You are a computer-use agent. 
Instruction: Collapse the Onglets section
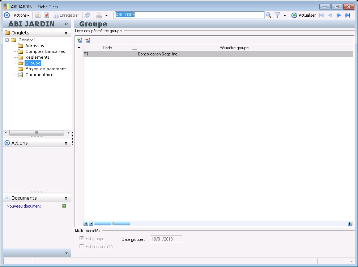pos(66,33)
